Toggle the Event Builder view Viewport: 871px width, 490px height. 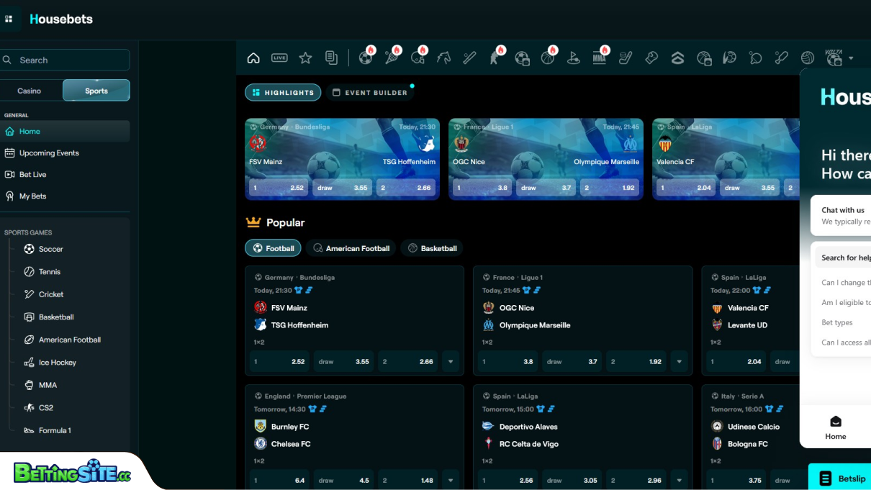pyautogui.click(x=370, y=93)
